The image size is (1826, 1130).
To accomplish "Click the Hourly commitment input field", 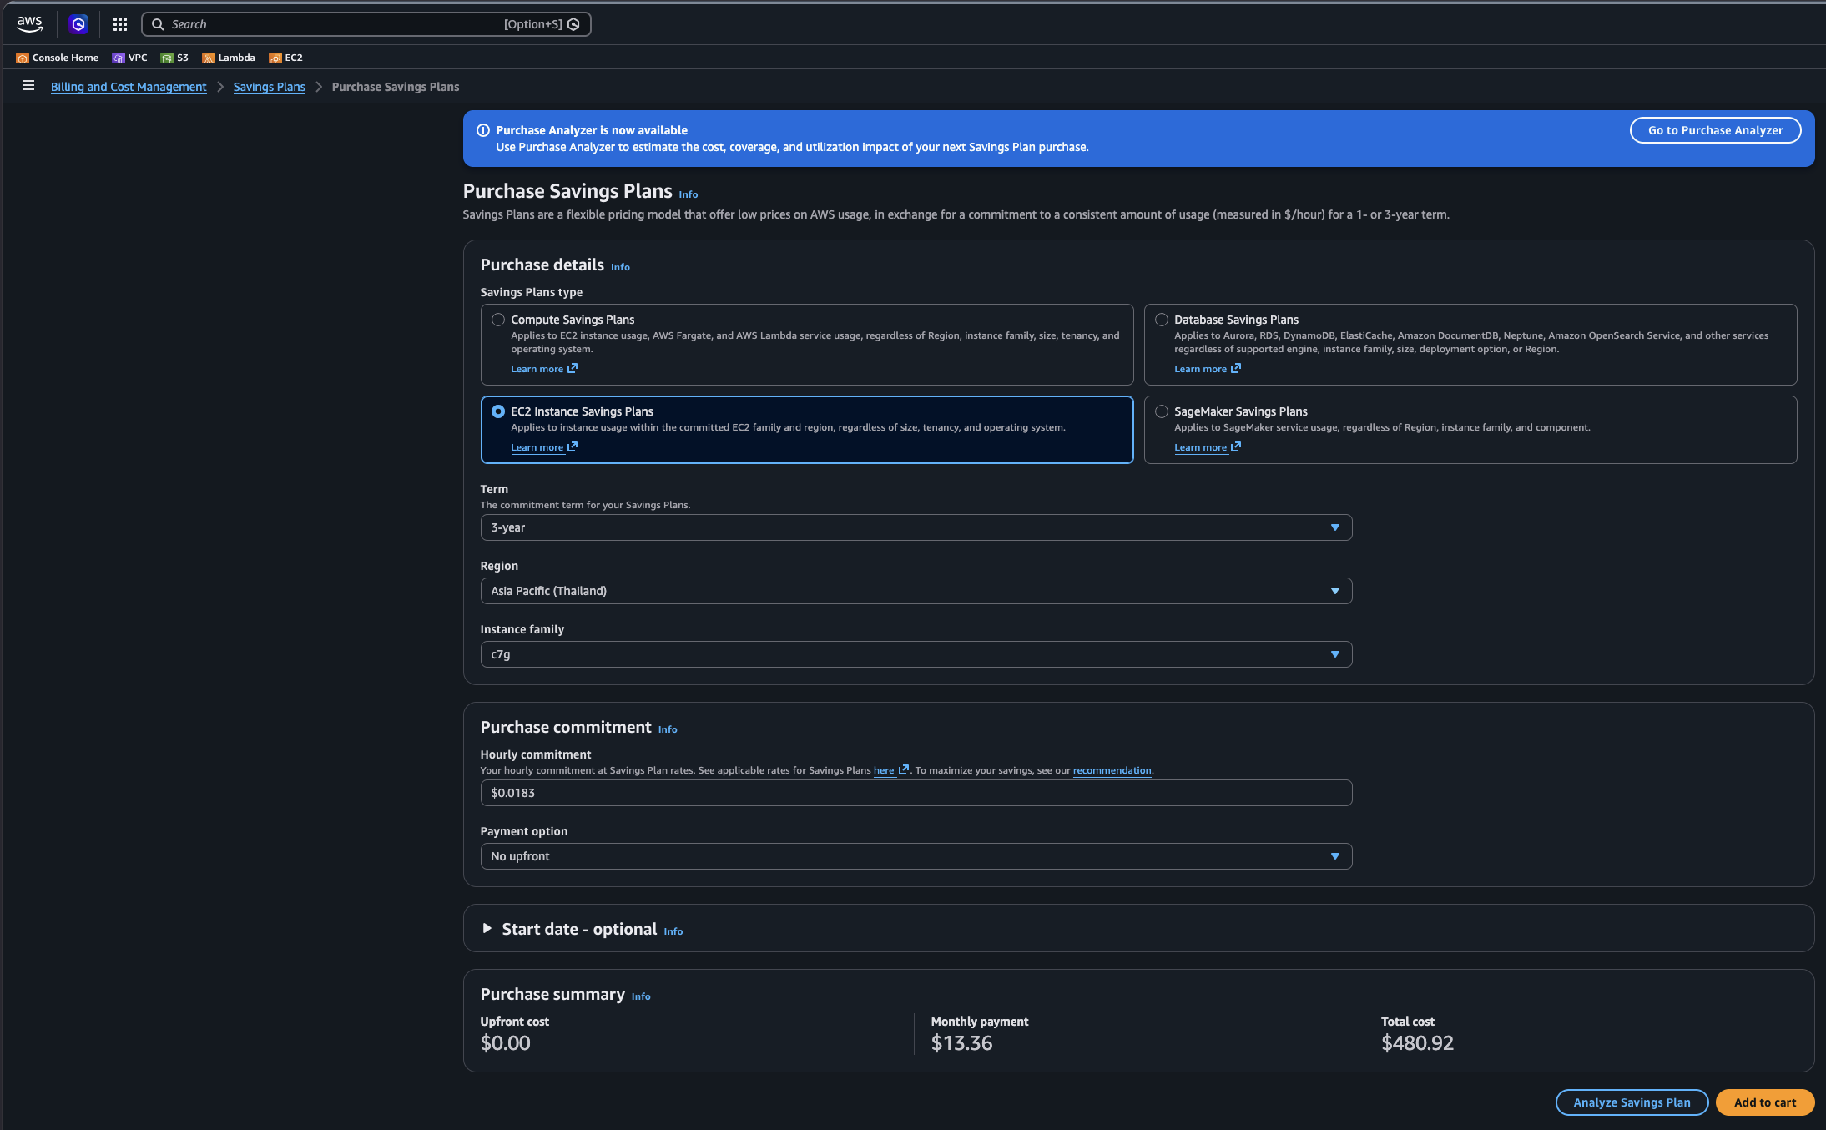I will click(x=916, y=793).
